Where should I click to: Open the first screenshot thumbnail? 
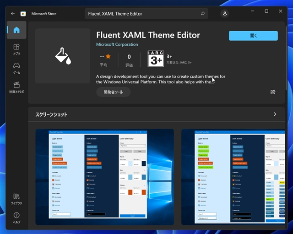click(x=105, y=177)
